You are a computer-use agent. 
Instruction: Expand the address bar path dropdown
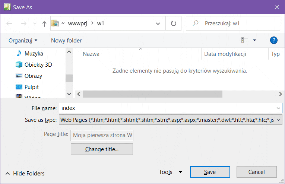pos(158,23)
